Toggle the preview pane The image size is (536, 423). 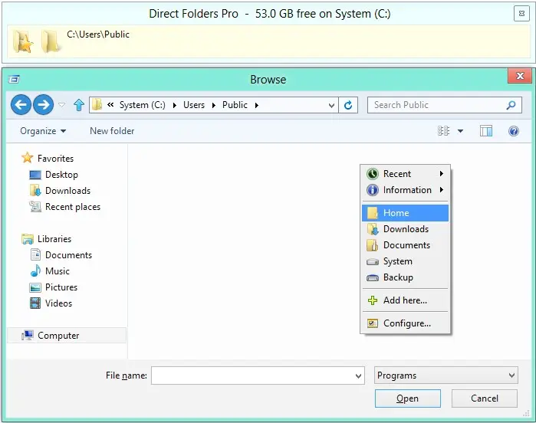pyautogui.click(x=485, y=131)
